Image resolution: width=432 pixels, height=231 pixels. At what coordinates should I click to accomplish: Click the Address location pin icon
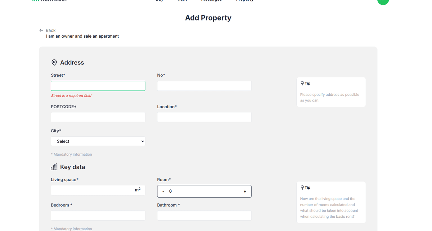[54, 62]
